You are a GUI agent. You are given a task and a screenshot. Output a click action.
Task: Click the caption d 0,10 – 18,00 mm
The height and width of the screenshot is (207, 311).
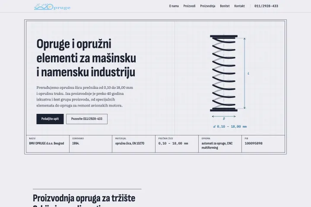230,127
